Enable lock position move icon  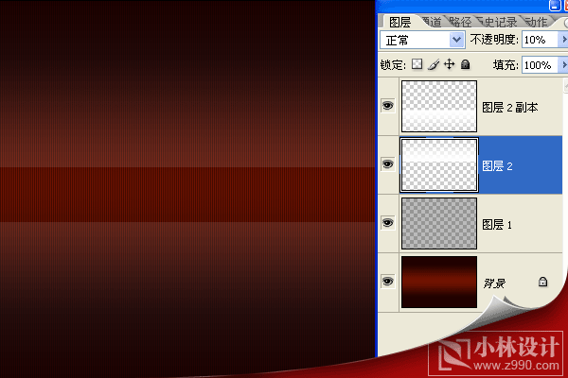449,64
